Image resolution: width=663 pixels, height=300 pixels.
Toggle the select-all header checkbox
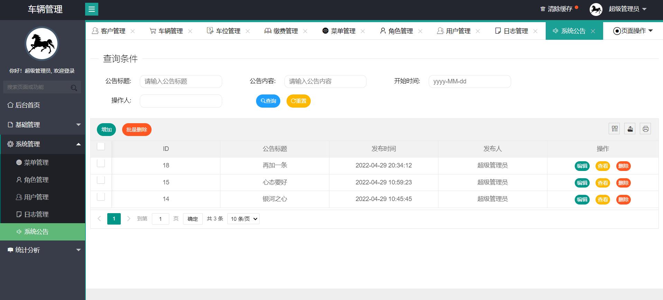(x=101, y=146)
